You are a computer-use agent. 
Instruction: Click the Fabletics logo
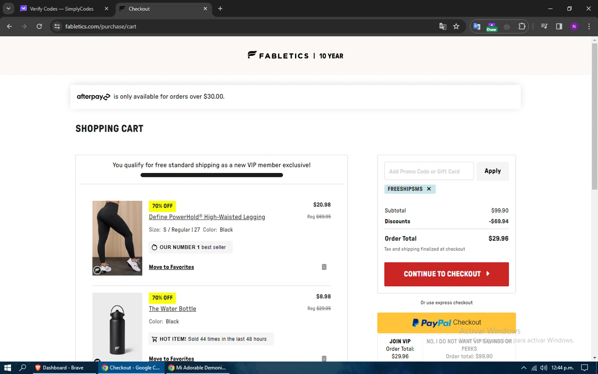[x=278, y=55]
